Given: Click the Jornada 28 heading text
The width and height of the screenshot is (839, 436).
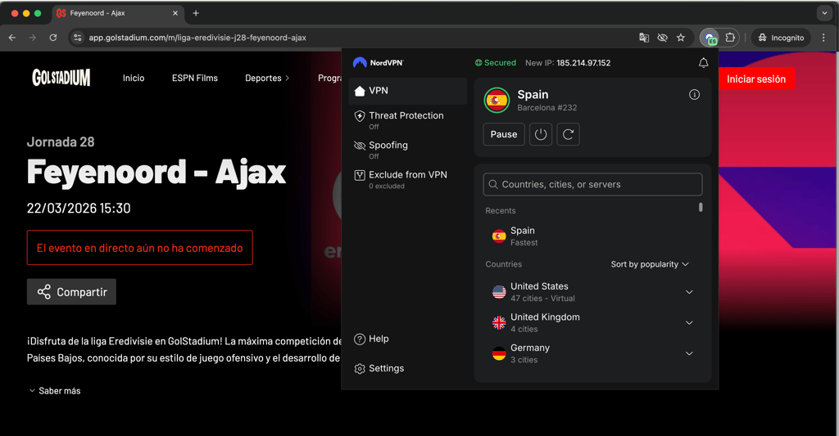Looking at the screenshot, I should (61, 142).
